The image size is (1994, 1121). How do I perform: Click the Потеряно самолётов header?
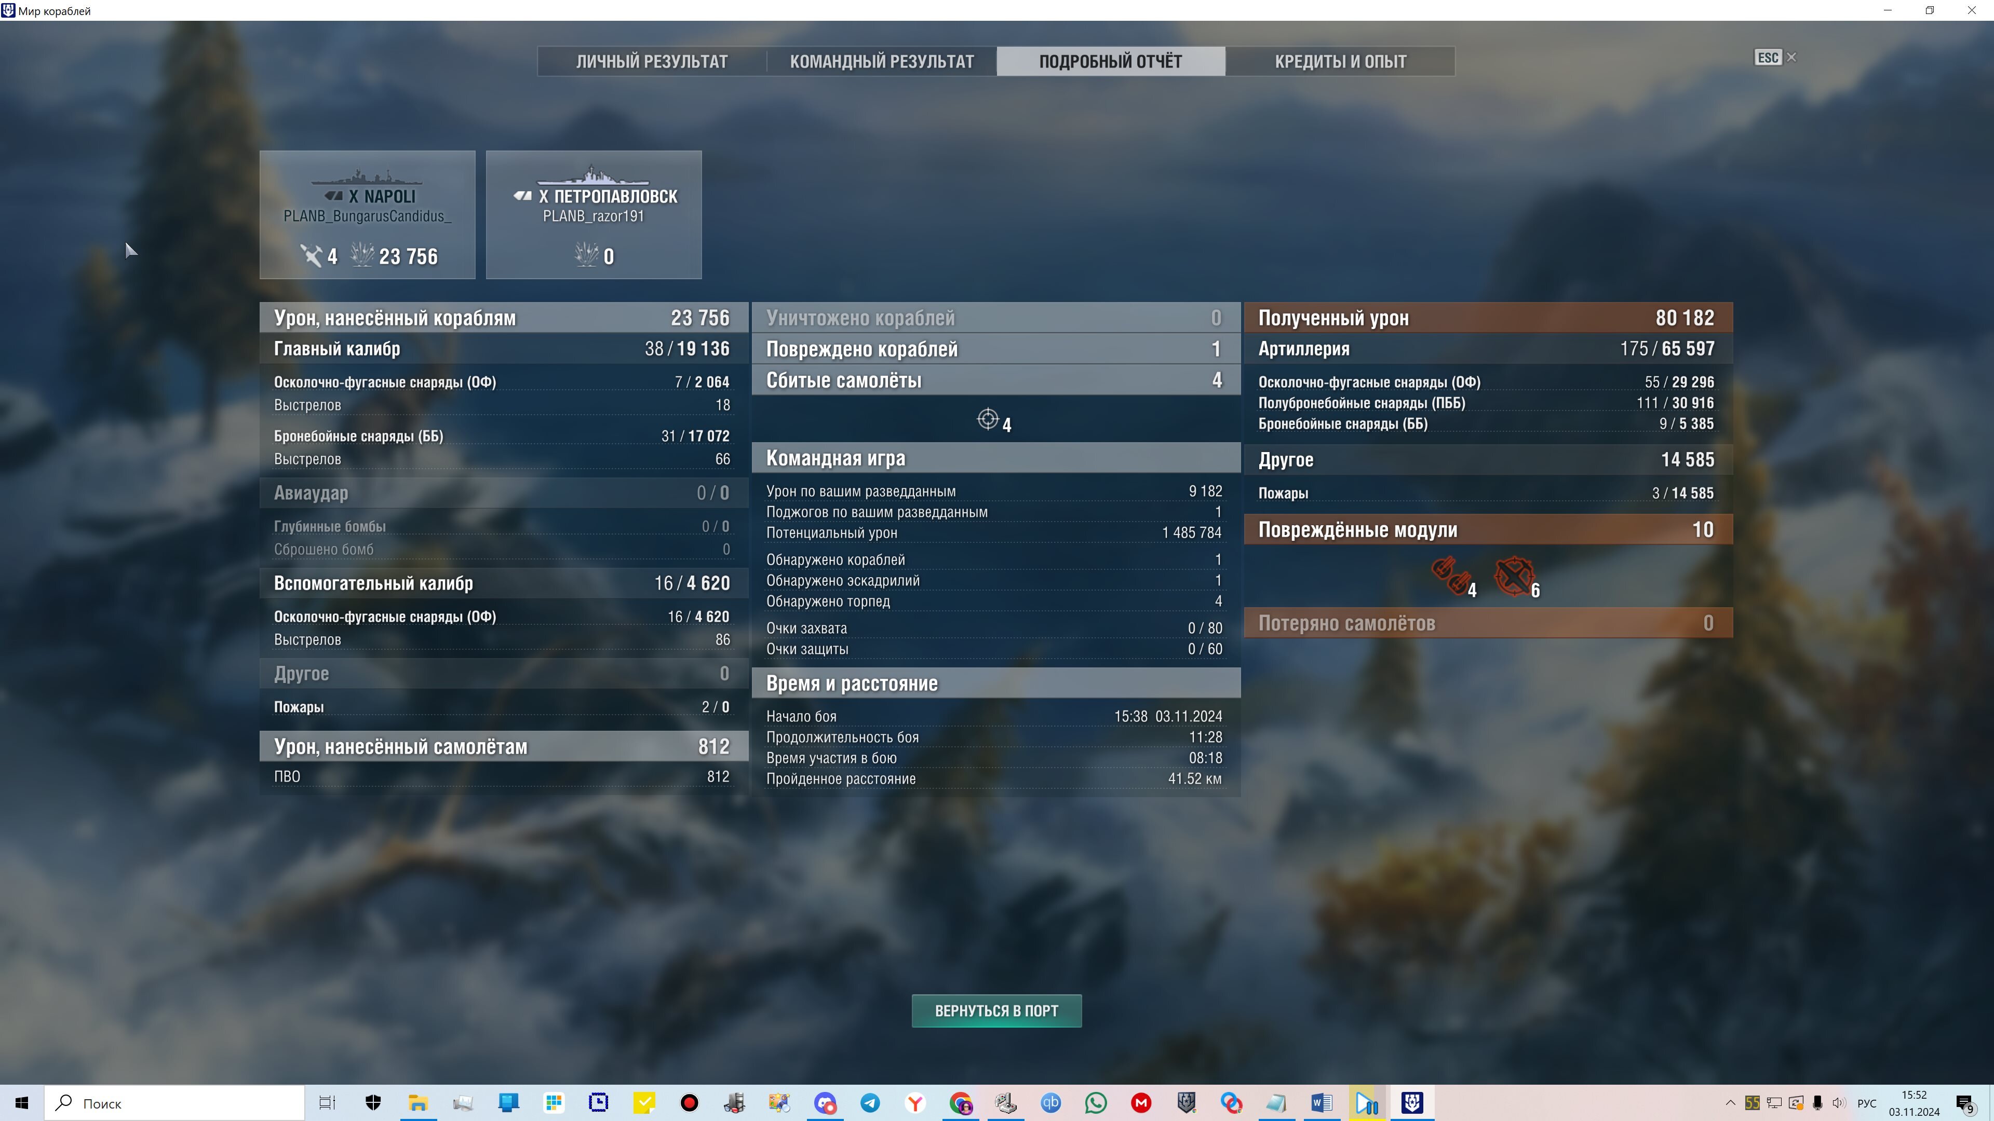[x=1488, y=623]
